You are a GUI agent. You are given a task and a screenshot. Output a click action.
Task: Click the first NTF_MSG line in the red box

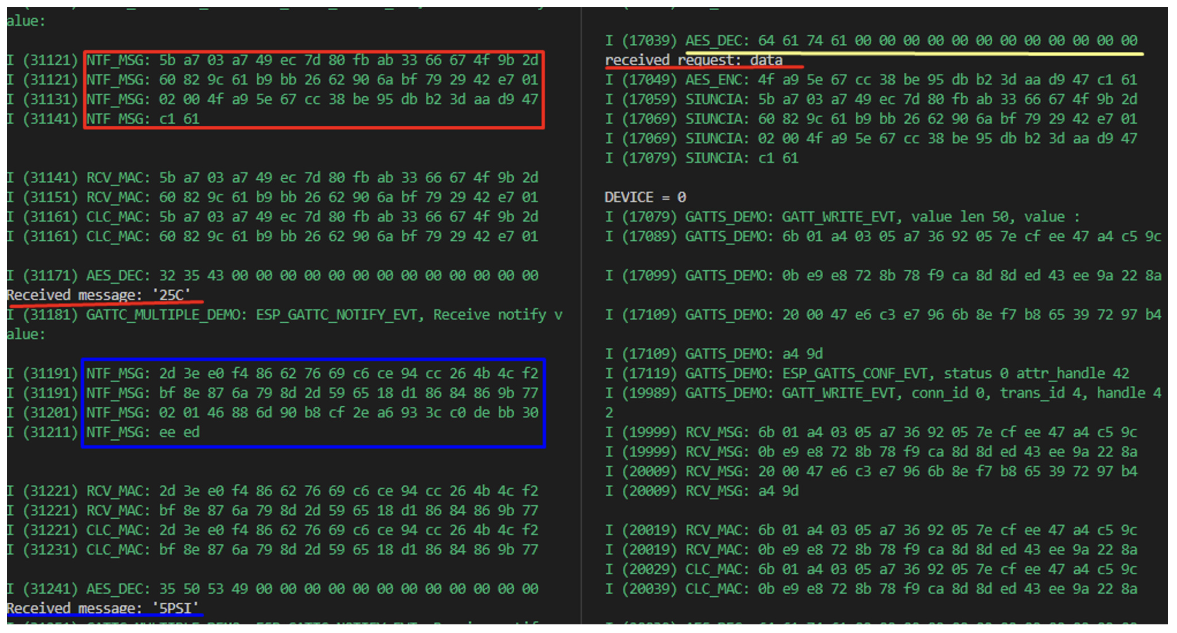tap(313, 61)
